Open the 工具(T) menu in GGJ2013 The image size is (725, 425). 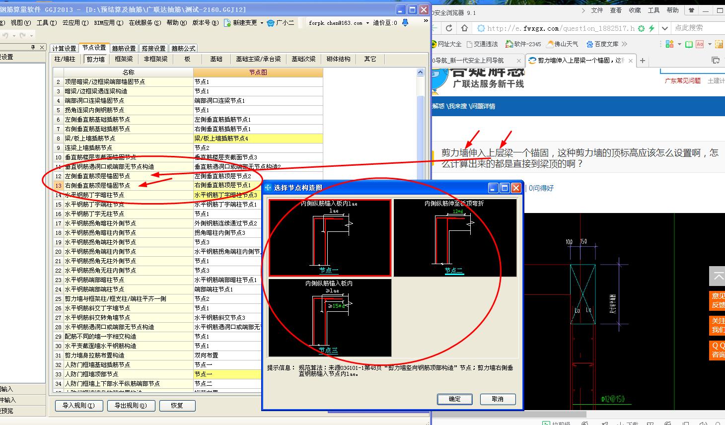46,23
